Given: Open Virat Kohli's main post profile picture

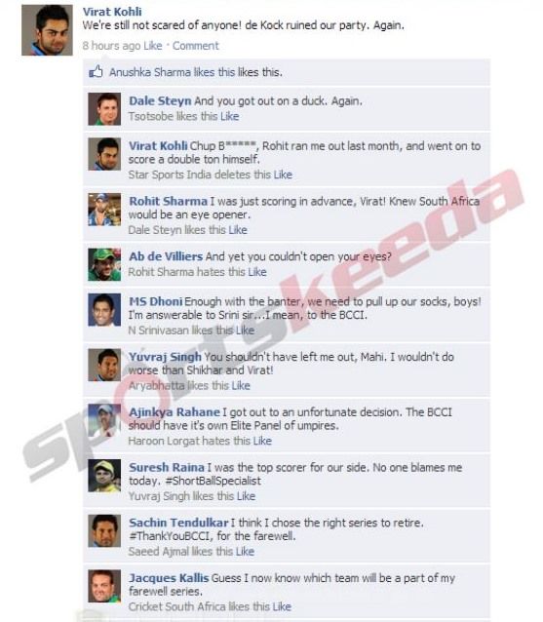Looking at the screenshot, I should pos(47,30).
